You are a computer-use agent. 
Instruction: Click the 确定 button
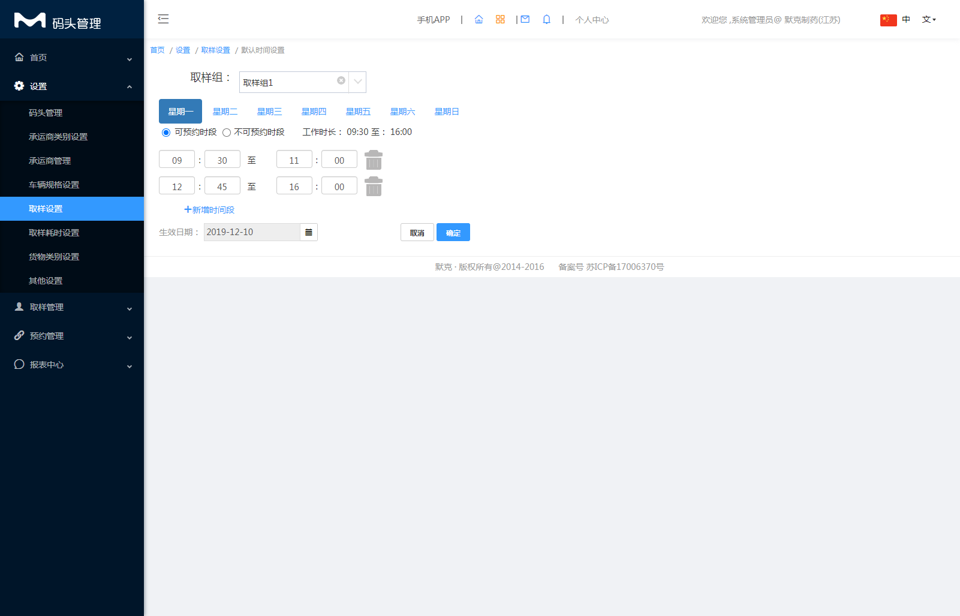click(453, 232)
